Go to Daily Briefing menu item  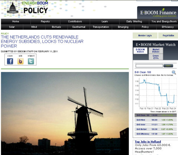[134, 22]
